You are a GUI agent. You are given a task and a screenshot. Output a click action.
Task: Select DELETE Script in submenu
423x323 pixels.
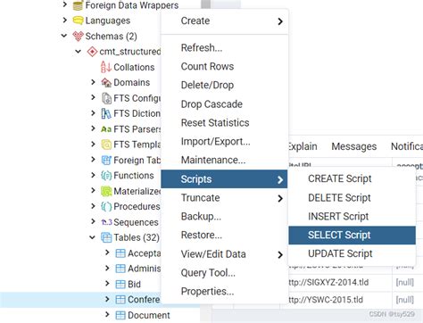(352, 198)
